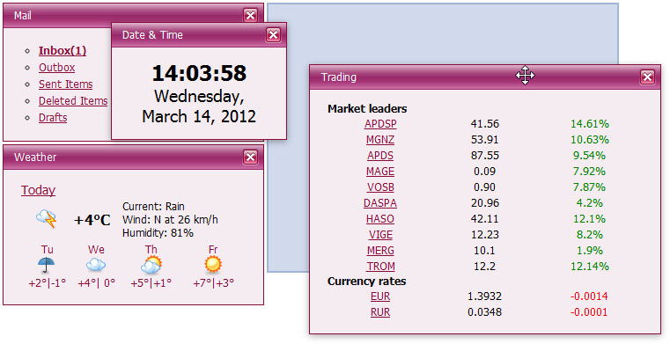Open the RUR currency rate link
Screen dimensions: 670x344
[380, 312]
